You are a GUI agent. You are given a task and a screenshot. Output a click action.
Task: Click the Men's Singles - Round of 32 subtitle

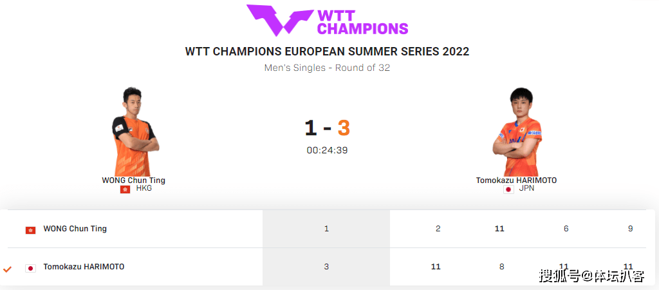(x=327, y=67)
